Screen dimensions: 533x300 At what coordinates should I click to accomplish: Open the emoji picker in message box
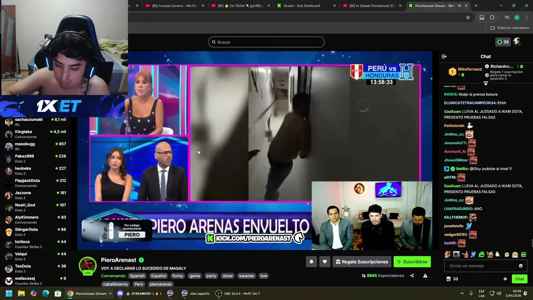[521, 266]
